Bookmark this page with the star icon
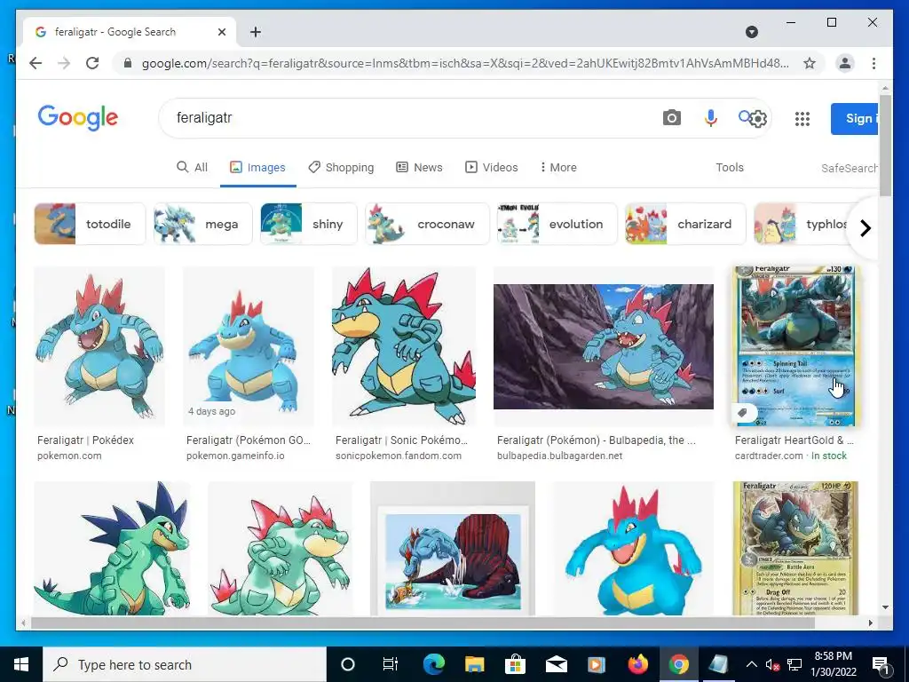This screenshot has height=682, width=909. [x=810, y=63]
